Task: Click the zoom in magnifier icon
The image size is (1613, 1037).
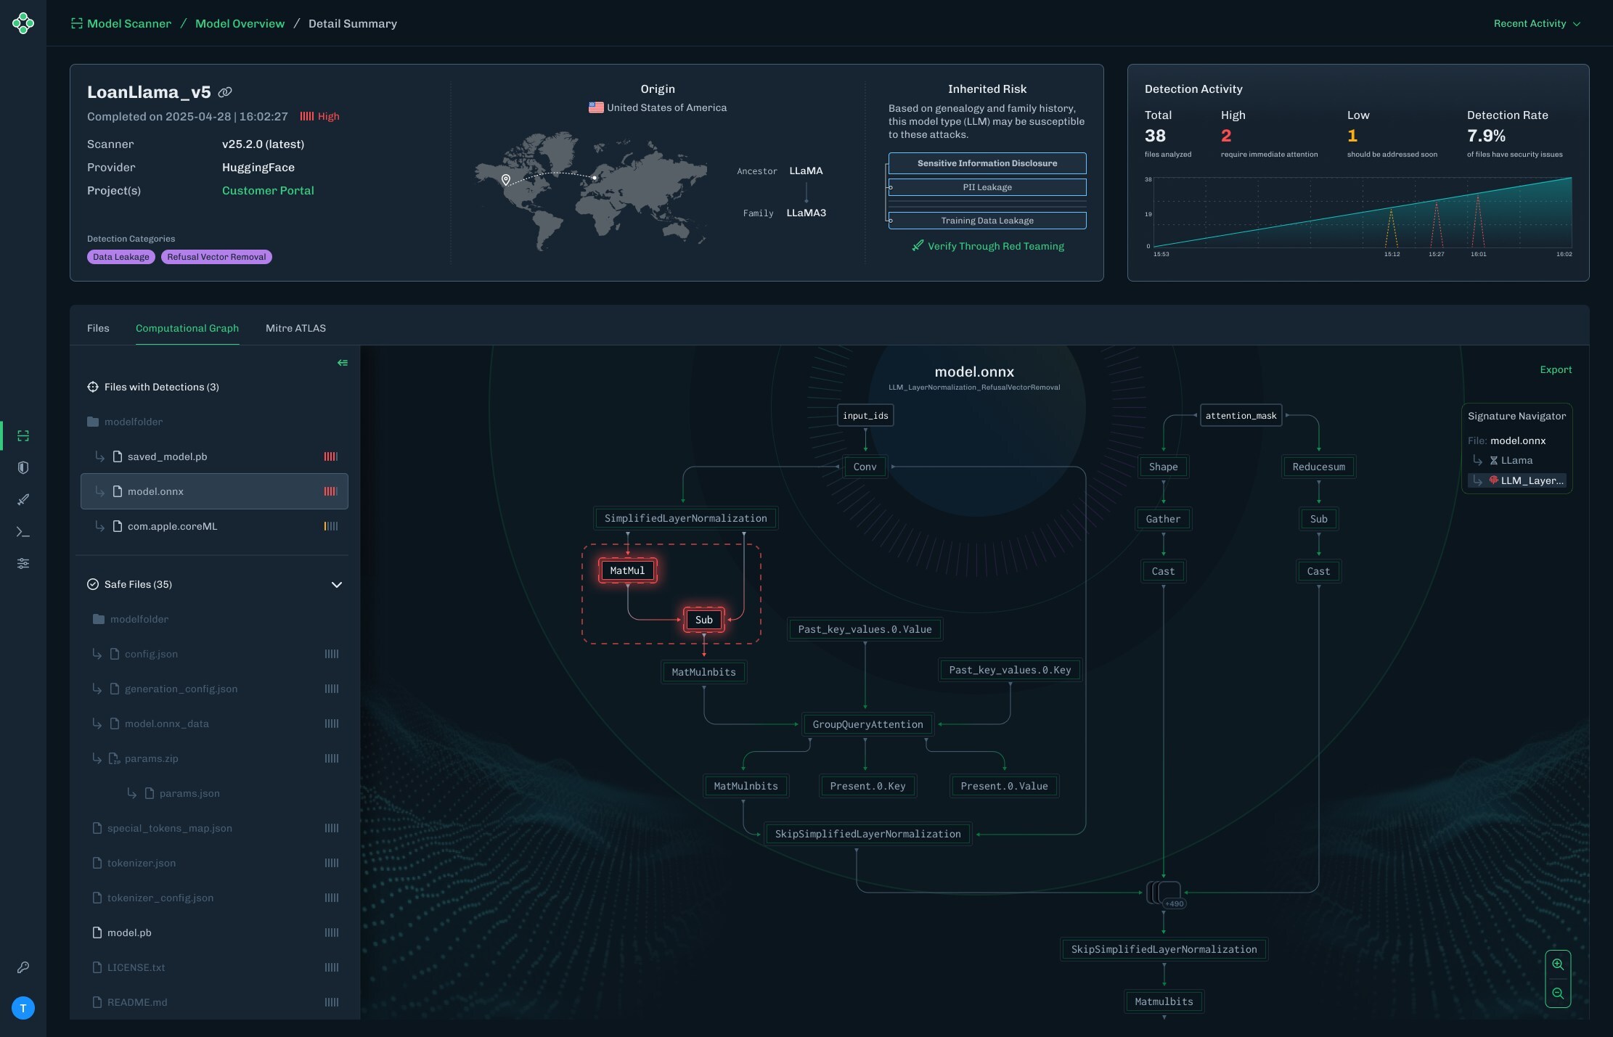Action: [x=1558, y=964]
